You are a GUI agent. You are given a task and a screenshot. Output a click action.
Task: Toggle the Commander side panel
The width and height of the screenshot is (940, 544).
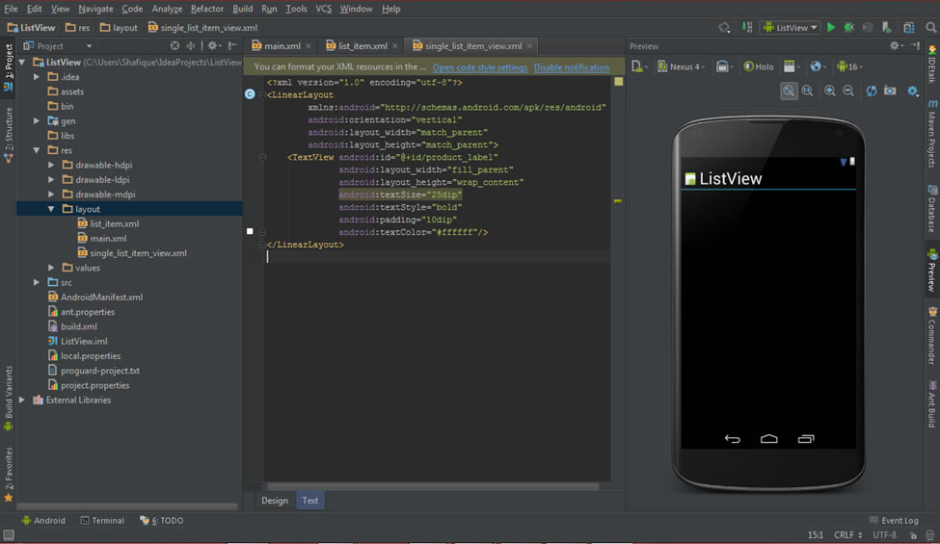932,336
